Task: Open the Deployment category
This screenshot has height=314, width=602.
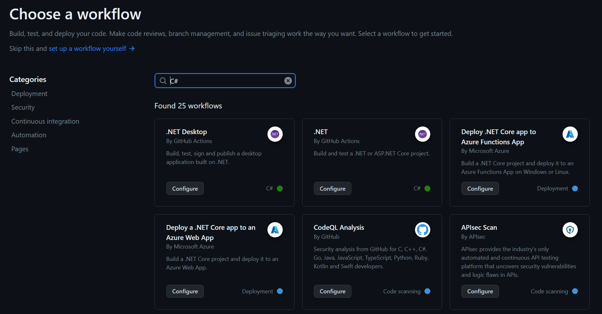Action: point(29,94)
